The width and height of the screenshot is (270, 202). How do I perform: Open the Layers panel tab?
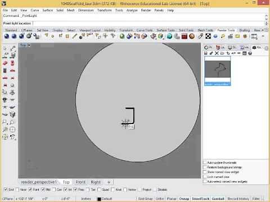pos(220,48)
